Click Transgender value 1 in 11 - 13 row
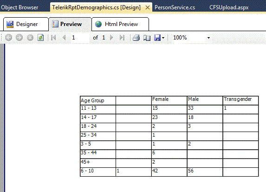The width and height of the screenshot is (266, 192). click(240, 109)
